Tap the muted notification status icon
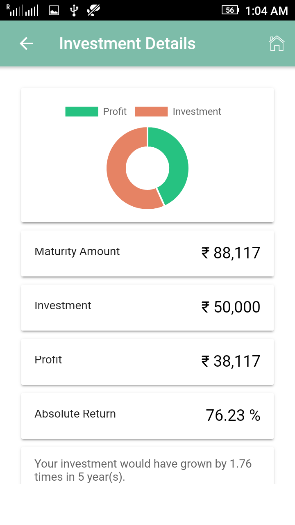Screen dimensions: 295x525 coord(94,10)
